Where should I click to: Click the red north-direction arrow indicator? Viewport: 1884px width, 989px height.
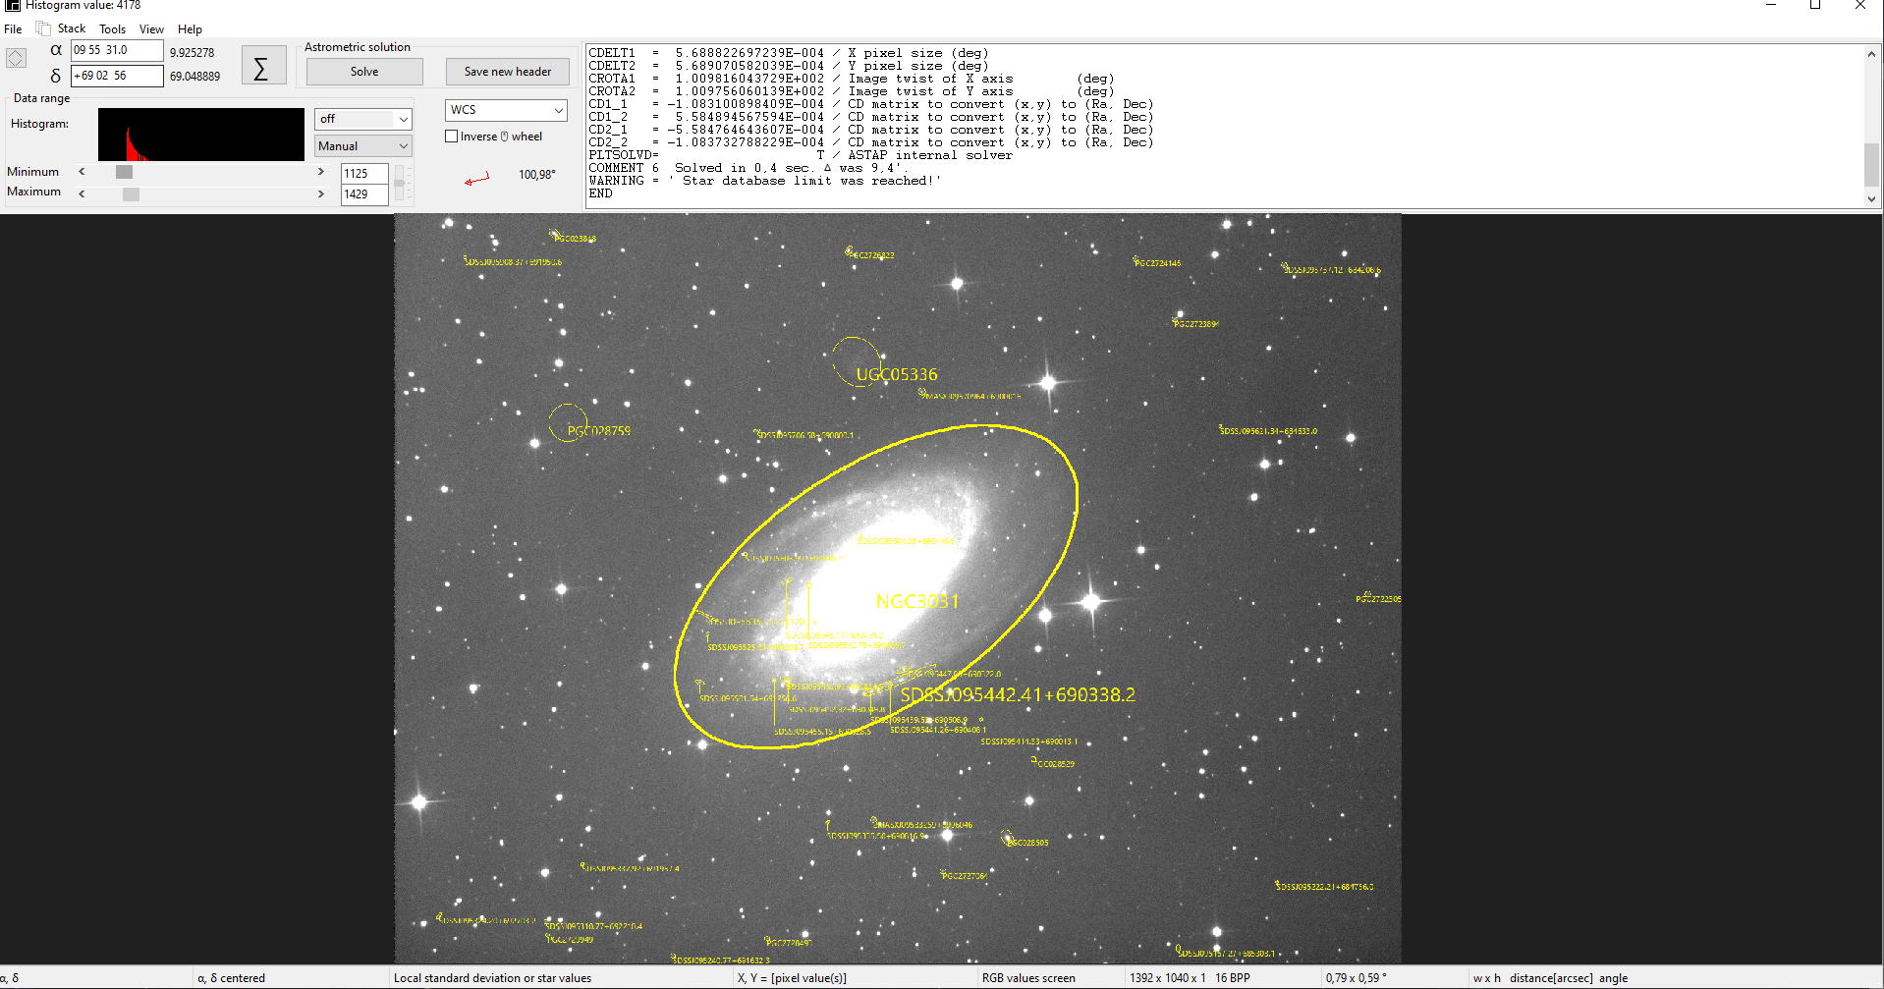(x=477, y=179)
